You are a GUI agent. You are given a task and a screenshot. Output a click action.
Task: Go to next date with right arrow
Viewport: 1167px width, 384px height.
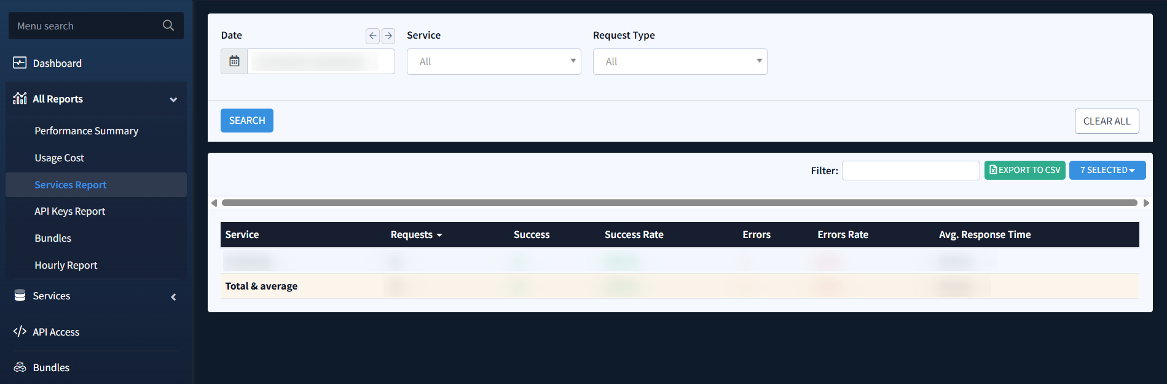pos(388,36)
